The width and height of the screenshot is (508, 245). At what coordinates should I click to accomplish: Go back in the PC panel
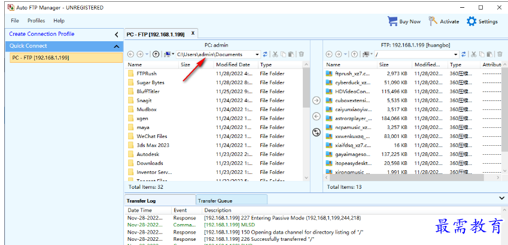[130, 54]
